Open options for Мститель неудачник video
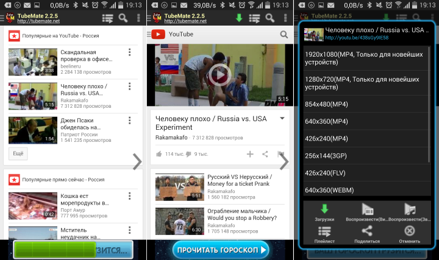 129,230
